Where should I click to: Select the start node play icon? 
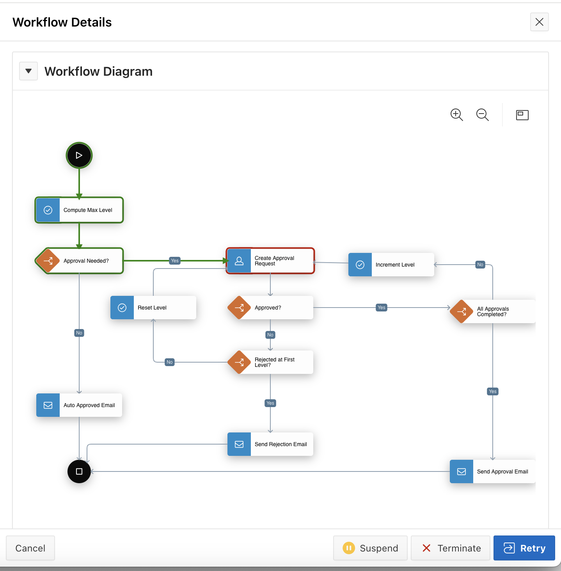(79, 155)
